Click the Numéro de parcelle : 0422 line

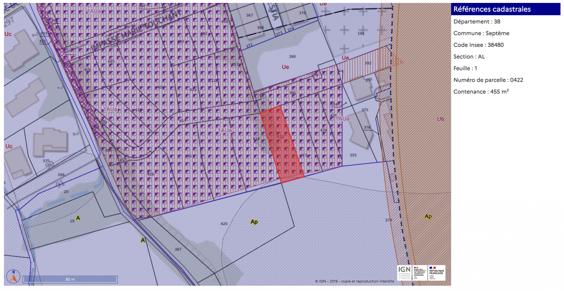(x=488, y=80)
